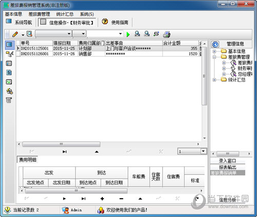The width and height of the screenshot is (257, 217).
Task: Click the refresh icon in lower navigator
Action: pyautogui.click(x=197, y=199)
